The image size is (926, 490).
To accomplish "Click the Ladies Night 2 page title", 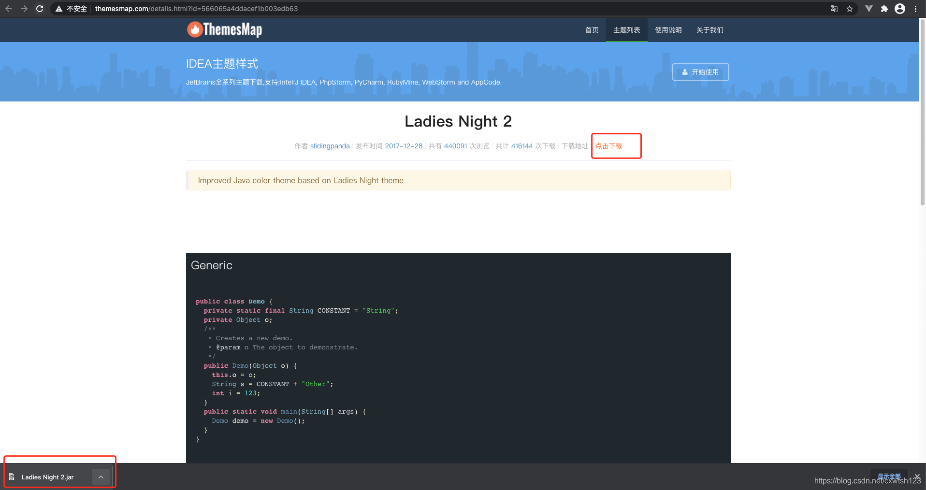I will 458,121.
